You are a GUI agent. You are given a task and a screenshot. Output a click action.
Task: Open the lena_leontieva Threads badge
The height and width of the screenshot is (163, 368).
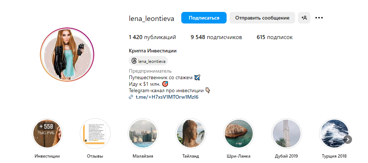pos(148,61)
